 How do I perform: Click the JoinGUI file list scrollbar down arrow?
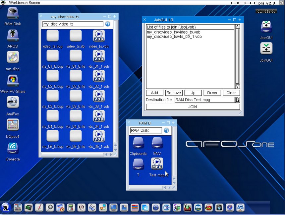237,87
